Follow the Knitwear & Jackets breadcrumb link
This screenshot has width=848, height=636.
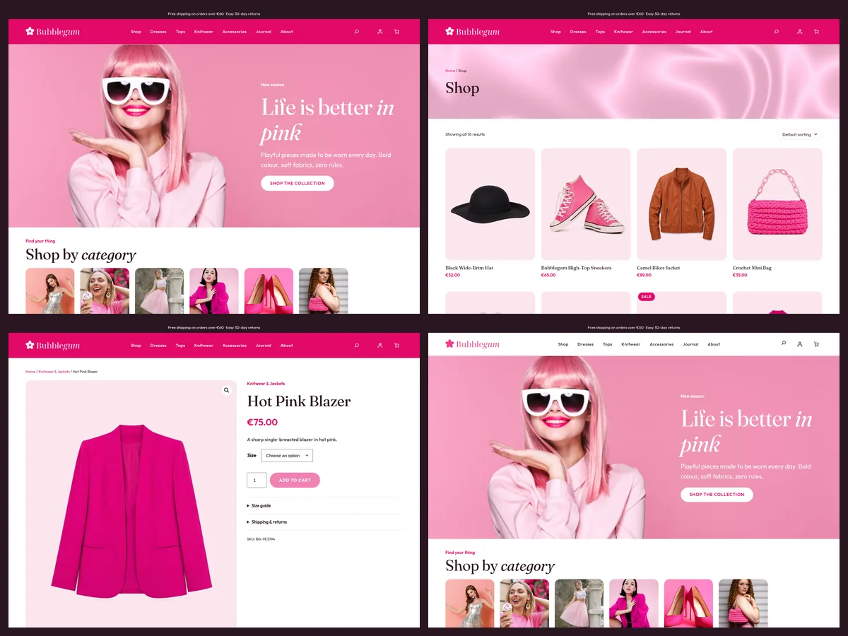(x=54, y=372)
